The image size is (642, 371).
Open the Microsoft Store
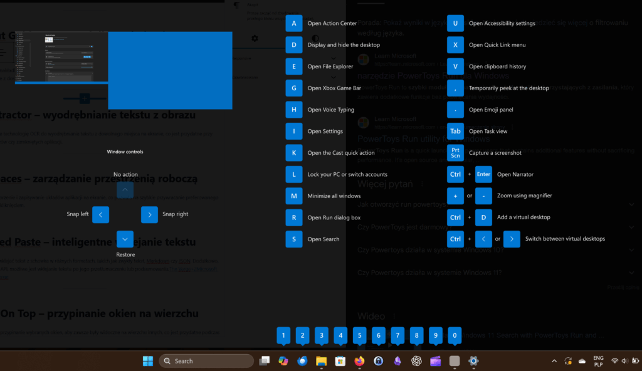tap(340, 361)
